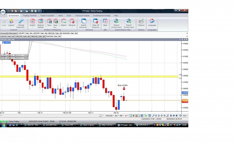Open the Help ribbon tab
The height and width of the screenshot is (143, 234).
pos(116,15)
